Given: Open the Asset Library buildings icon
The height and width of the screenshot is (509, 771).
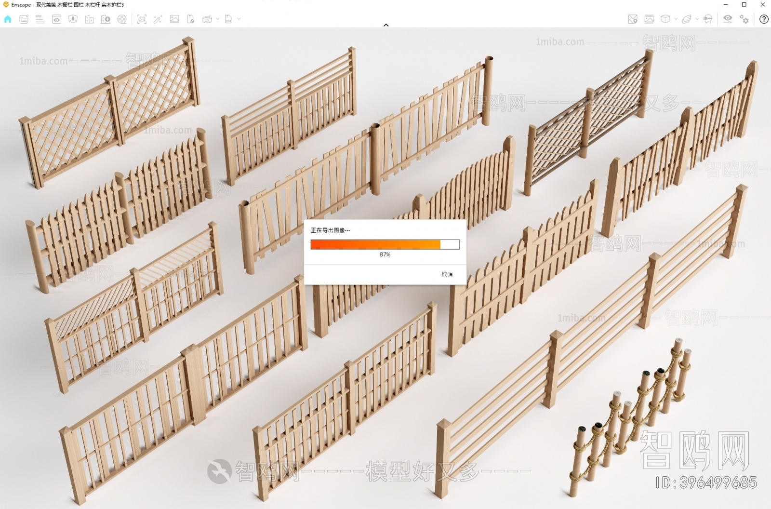Looking at the screenshot, I should (x=89, y=19).
